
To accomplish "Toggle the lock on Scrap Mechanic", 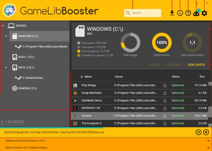I will coord(165,93).
